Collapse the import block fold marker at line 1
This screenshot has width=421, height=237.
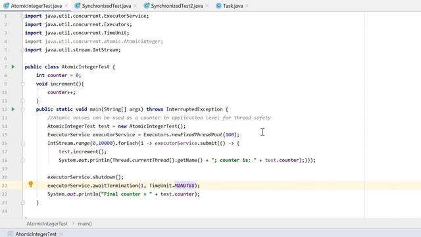[22, 16]
